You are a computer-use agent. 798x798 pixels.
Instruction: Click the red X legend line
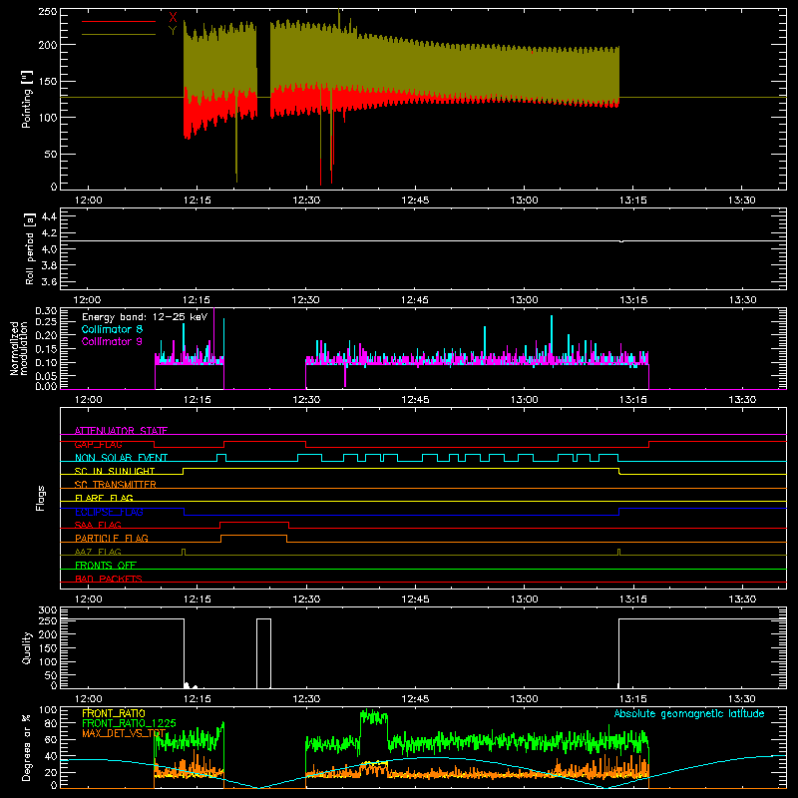119,21
